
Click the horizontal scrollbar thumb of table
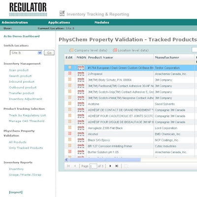click(105, 160)
